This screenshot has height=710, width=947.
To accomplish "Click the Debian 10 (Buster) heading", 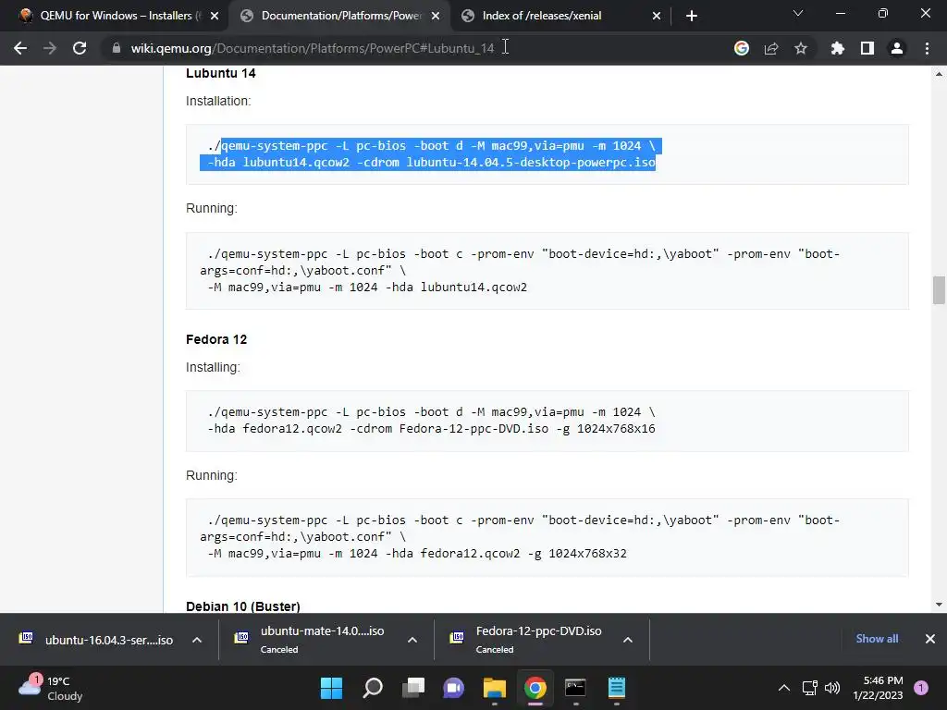I will coord(243,606).
